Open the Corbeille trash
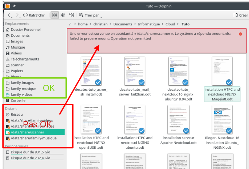The height and width of the screenshot is (169, 249). 34,100
